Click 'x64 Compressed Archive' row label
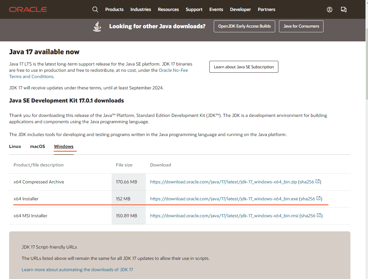This screenshot has height=279, width=368. (x=39, y=182)
